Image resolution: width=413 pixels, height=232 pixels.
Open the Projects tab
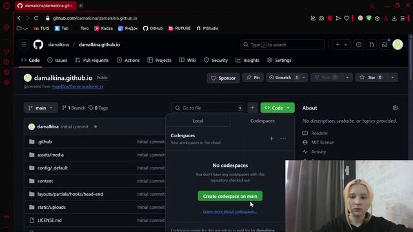point(159,60)
